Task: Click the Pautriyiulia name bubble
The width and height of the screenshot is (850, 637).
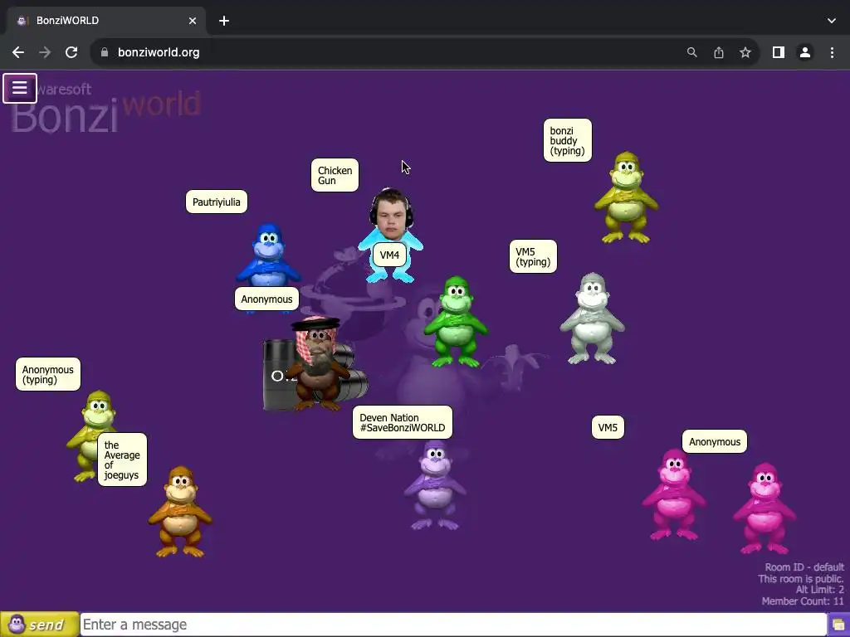Action: [x=217, y=202]
